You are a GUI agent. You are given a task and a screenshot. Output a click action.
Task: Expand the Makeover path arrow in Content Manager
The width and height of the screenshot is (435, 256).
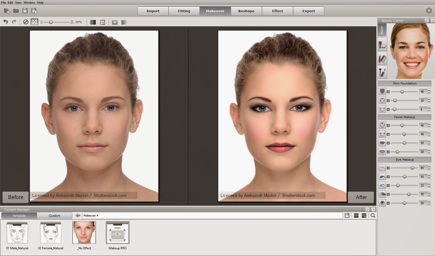click(98, 215)
